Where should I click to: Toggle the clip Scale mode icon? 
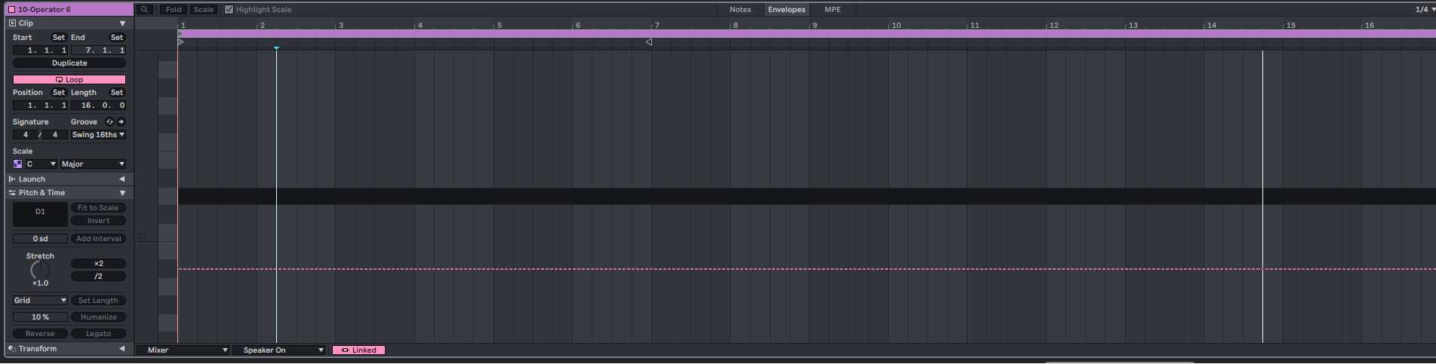click(x=17, y=164)
